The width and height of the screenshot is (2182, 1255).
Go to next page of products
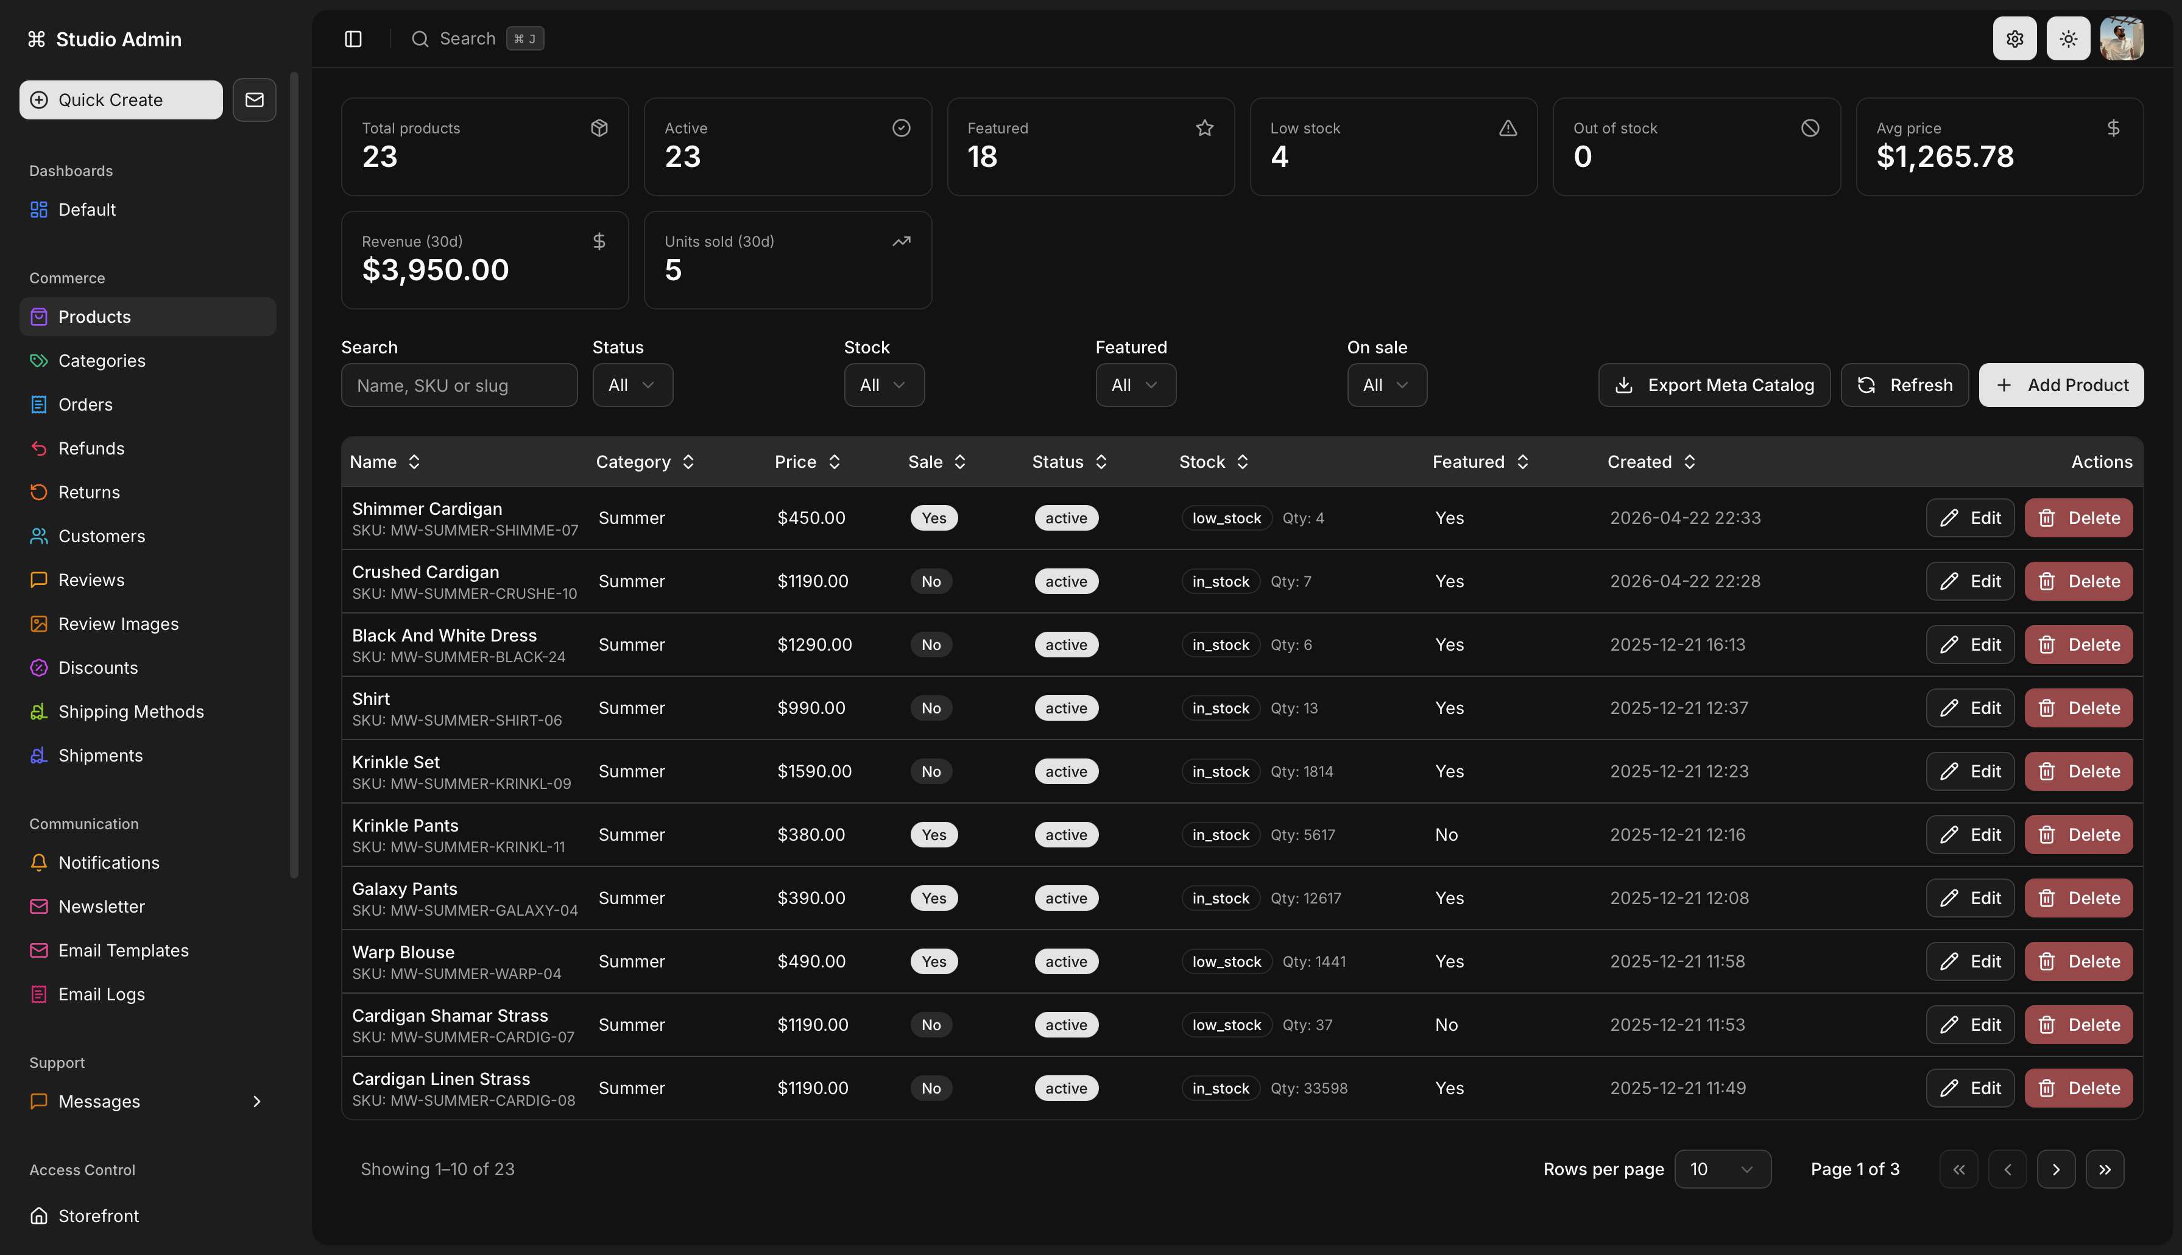(2056, 1169)
